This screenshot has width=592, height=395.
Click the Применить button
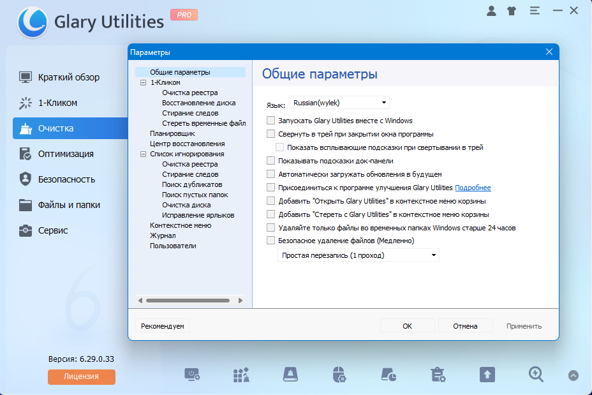tap(524, 326)
